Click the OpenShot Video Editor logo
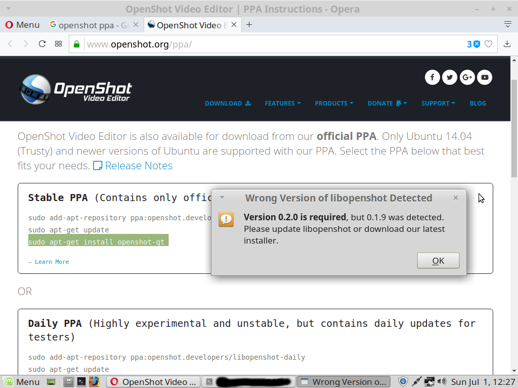This screenshot has width=518, height=388. coord(76,89)
